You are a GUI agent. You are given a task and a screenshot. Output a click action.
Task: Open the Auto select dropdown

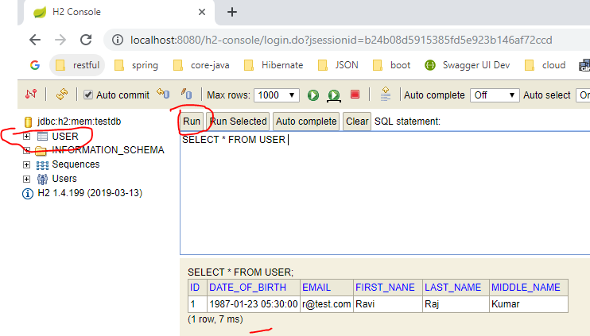click(583, 95)
